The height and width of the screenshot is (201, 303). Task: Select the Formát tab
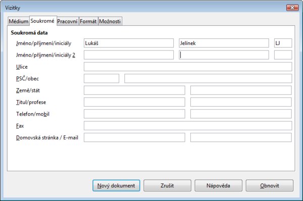(88, 21)
